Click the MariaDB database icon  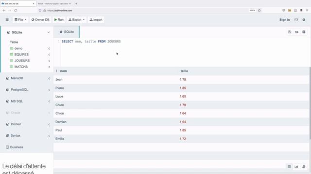click(8, 78)
